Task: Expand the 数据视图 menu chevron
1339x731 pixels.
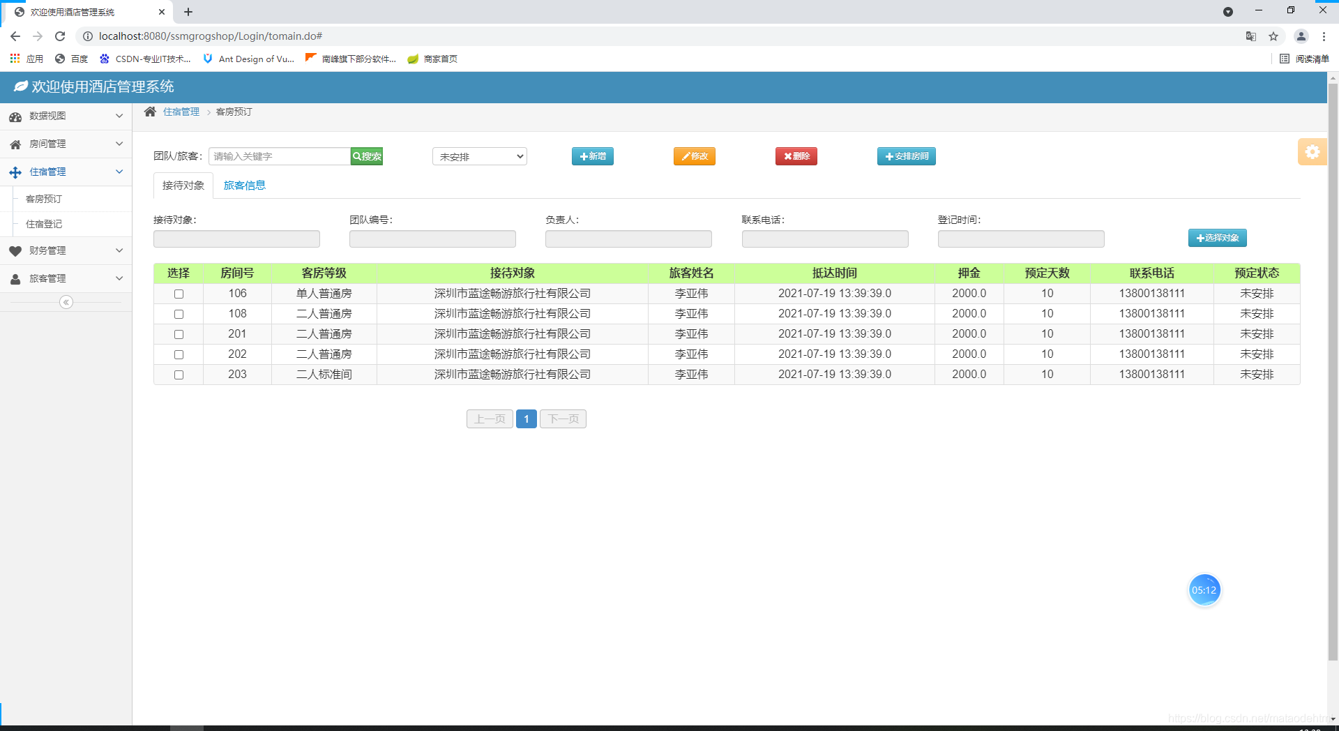Action: click(119, 116)
